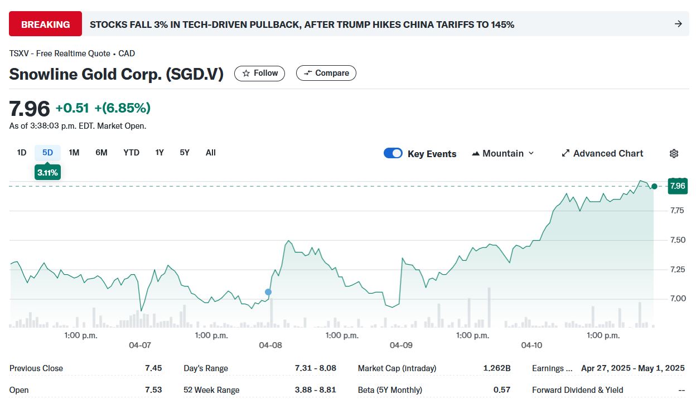The image size is (696, 399).
Task: Select the 1D time range tab
Action: [22, 153]
